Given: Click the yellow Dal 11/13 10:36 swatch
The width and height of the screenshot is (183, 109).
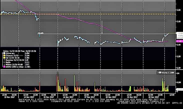Looking at the screenshot, I should (4, 58).
